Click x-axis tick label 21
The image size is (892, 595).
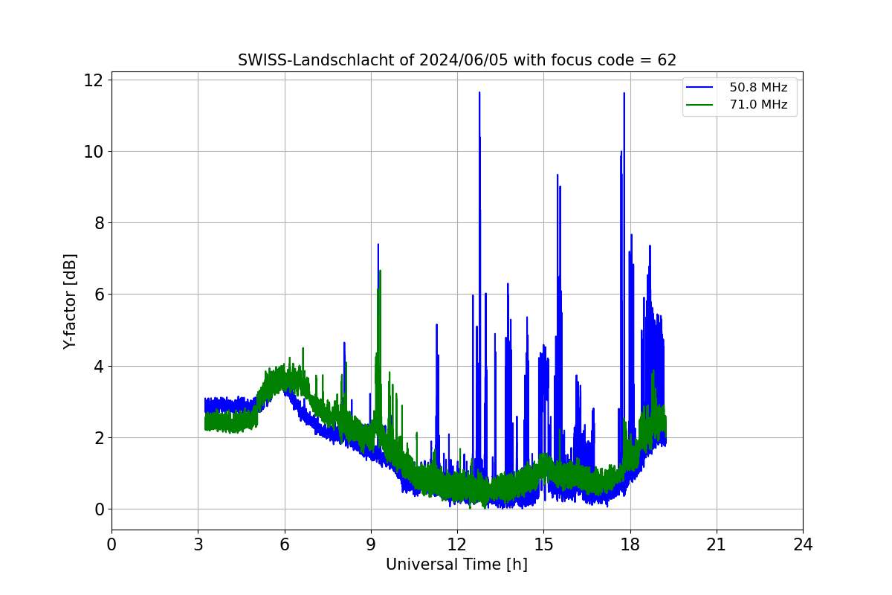(717, 544)
